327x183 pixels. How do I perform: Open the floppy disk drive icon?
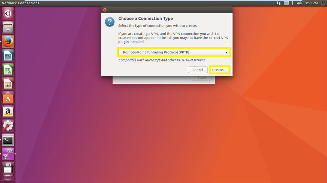(x=8, y=168)
